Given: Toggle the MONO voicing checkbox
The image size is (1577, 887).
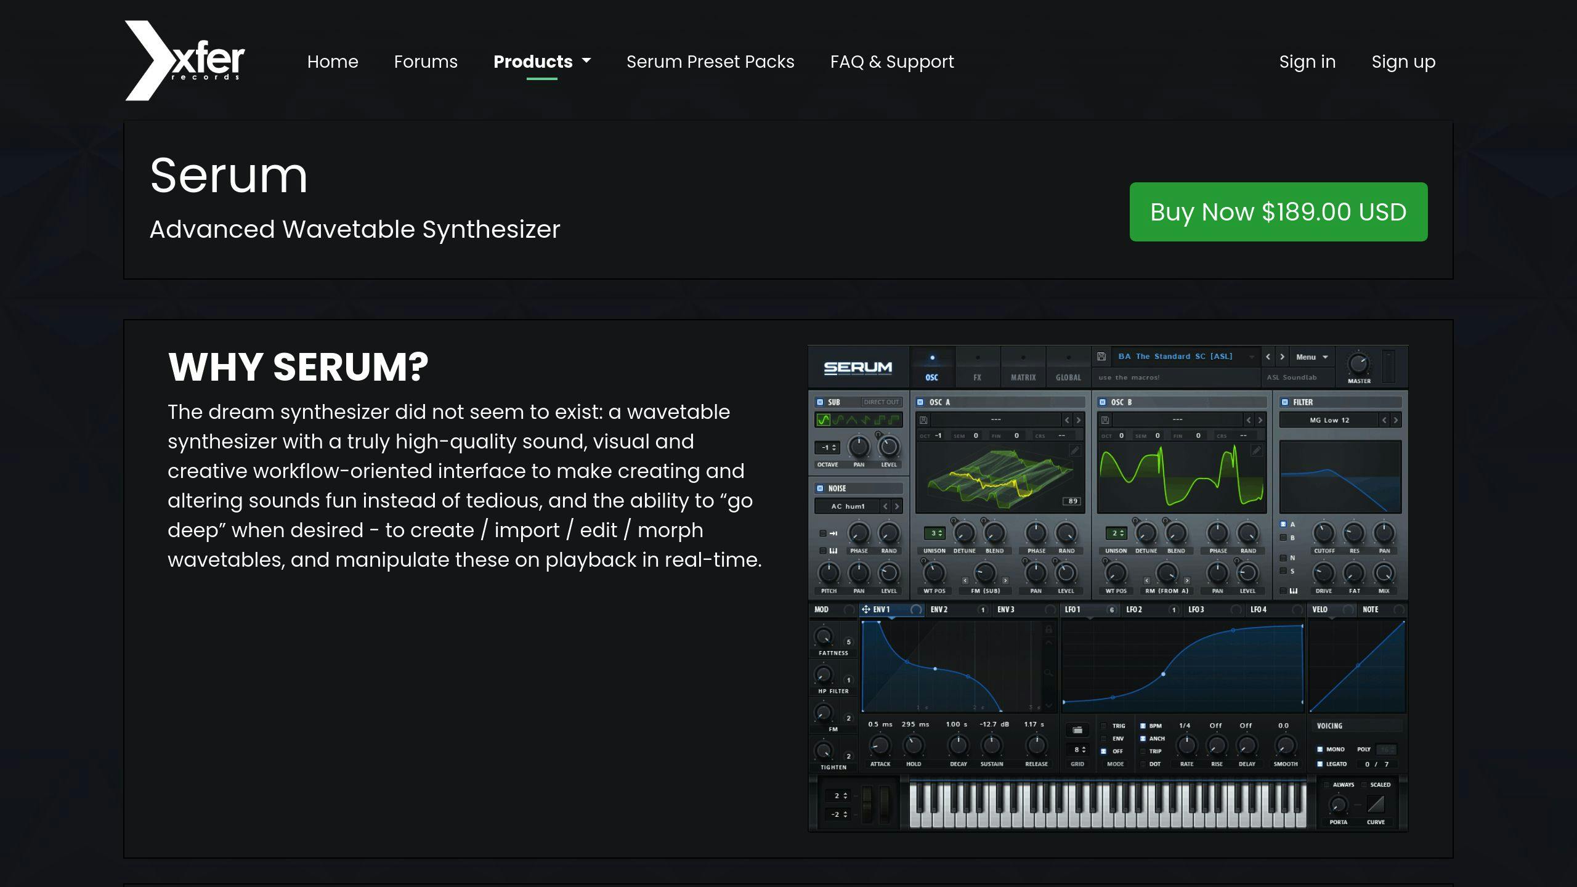Looking at the screenshot, I should [1320, 749].
